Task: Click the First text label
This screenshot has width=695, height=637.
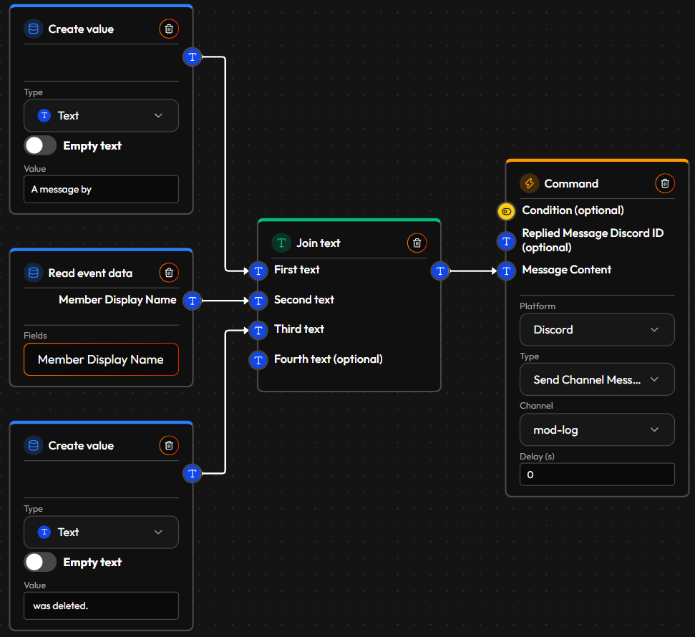Action: [x=297, y=270]
